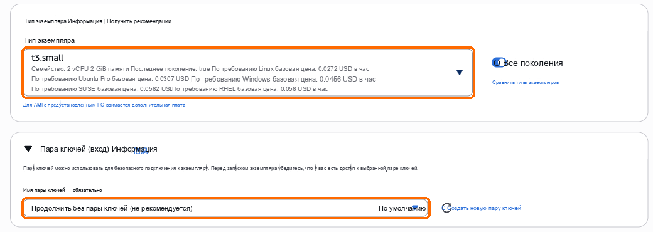Click the key pair dropdown arrow icon
Image resolution: width=653 pixels, height=232 pixels.
tap(415, 208)
